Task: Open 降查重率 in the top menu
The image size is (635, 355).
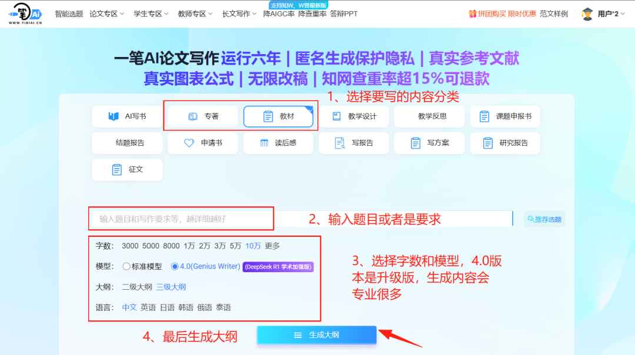Action: tap(312, 14)
